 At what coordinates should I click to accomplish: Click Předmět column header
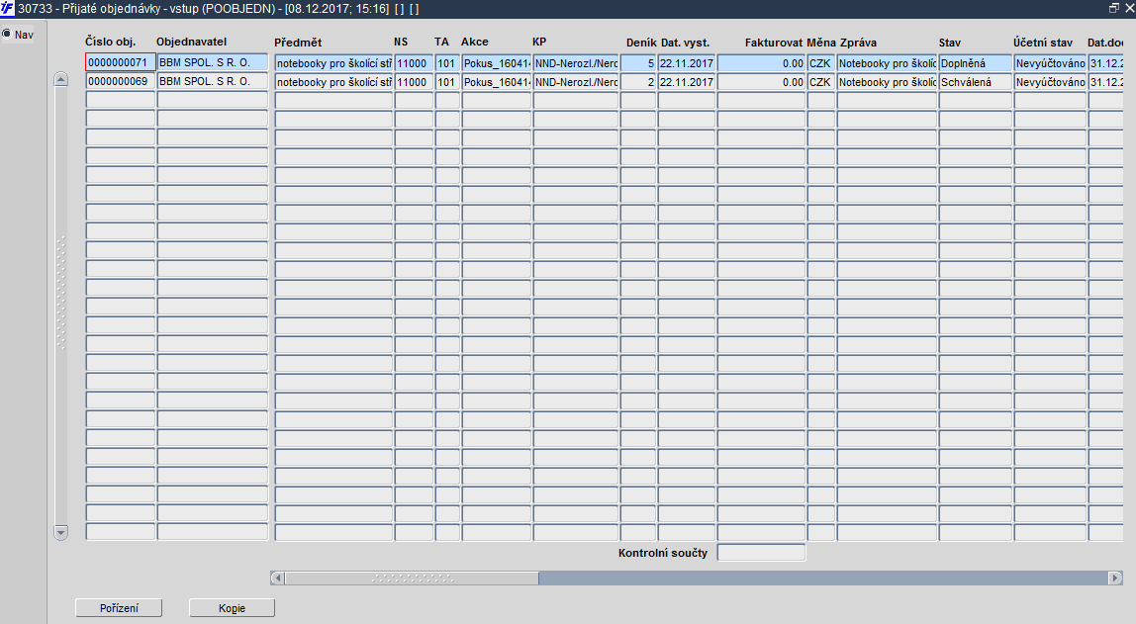298,42
